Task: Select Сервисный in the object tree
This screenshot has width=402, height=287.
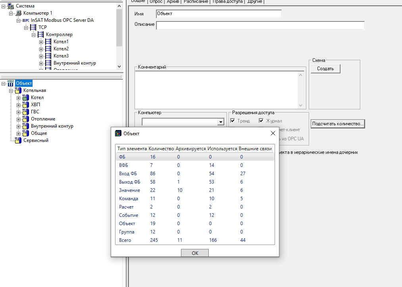Action: pos(36,140)
